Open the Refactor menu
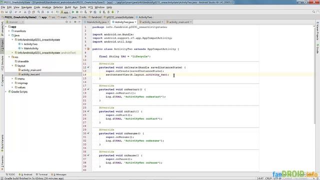The height and width of the screenshot is (180, 320). tap(58, 7)
